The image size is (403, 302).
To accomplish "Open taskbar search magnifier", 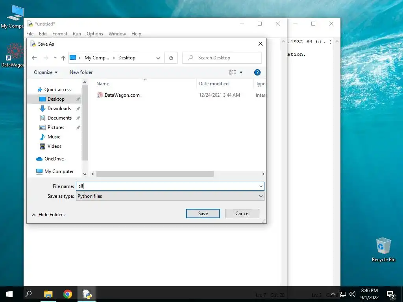I will tap(28, 294).
